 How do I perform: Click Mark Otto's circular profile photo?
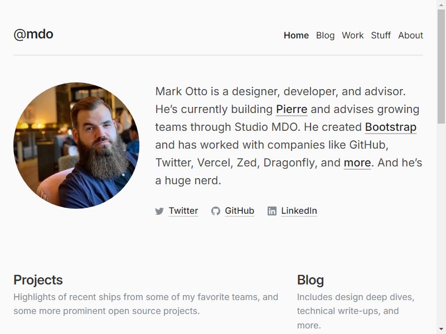click(x=76, y=145)
